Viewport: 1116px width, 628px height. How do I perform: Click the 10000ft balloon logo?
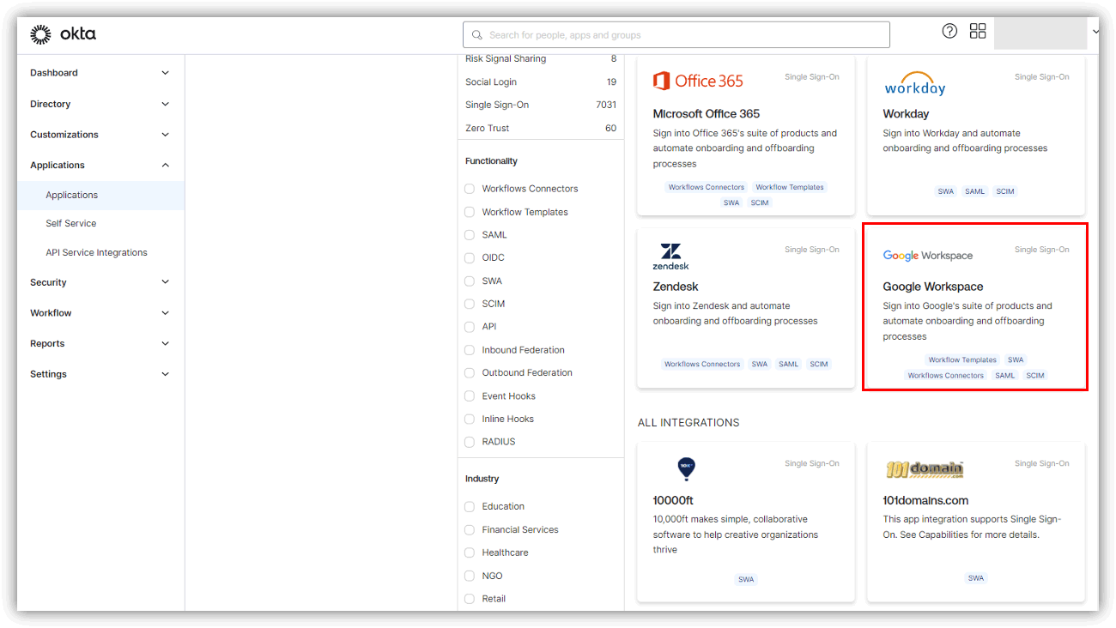686,468
